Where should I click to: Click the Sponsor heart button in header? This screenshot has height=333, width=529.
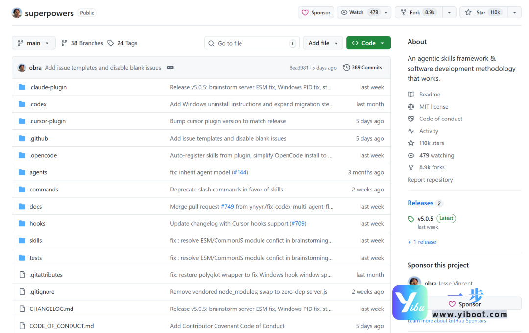tap(315, 13)
